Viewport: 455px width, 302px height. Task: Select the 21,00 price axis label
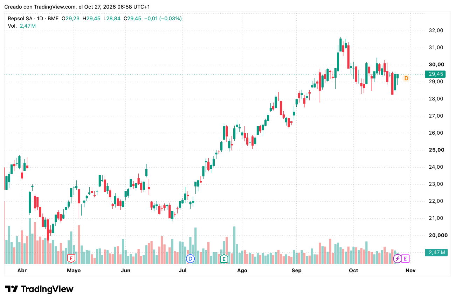[x=436, y=218]
